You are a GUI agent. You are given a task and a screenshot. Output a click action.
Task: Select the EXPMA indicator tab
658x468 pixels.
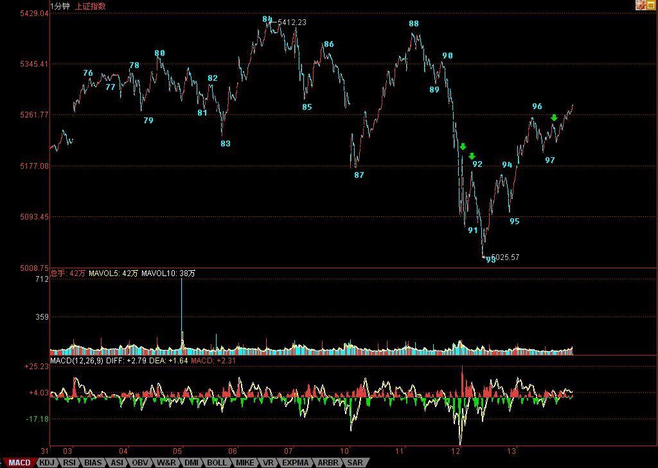[x=295, y=462]
